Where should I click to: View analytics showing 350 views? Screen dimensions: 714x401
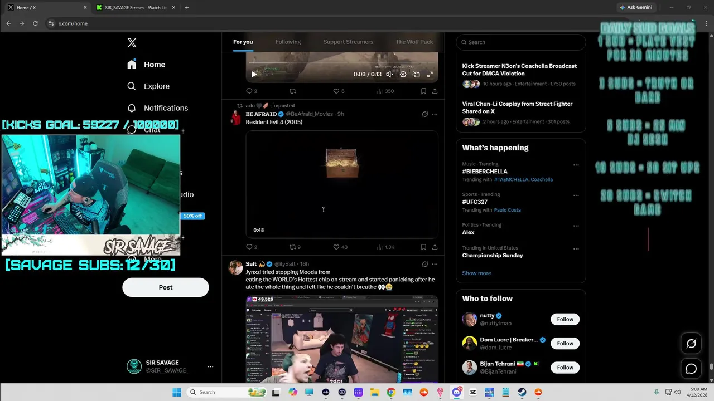[385, 91]
